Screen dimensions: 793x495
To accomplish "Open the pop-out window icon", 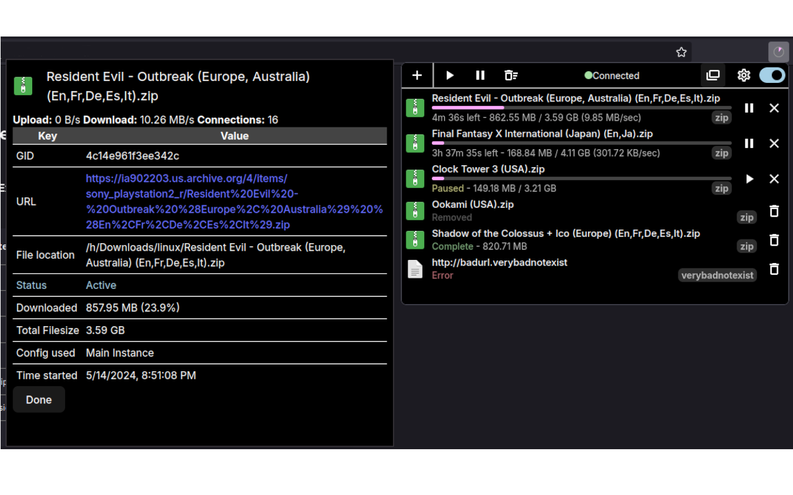I will pos(713,75).
